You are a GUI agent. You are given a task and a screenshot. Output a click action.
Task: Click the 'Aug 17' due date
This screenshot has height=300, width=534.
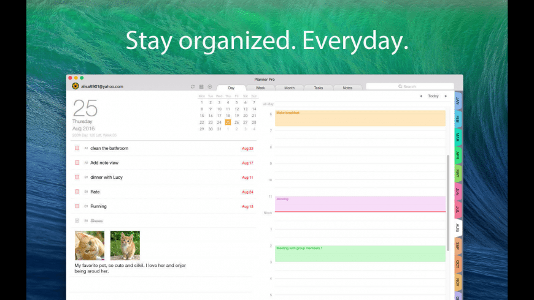pyautogui.click(x=247, y=163)
